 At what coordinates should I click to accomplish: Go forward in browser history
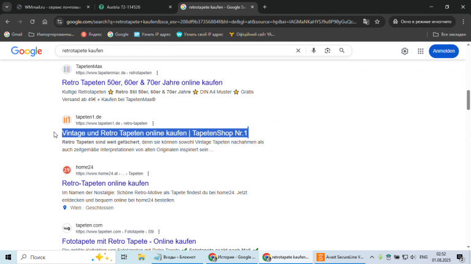(x=20, y=21)
